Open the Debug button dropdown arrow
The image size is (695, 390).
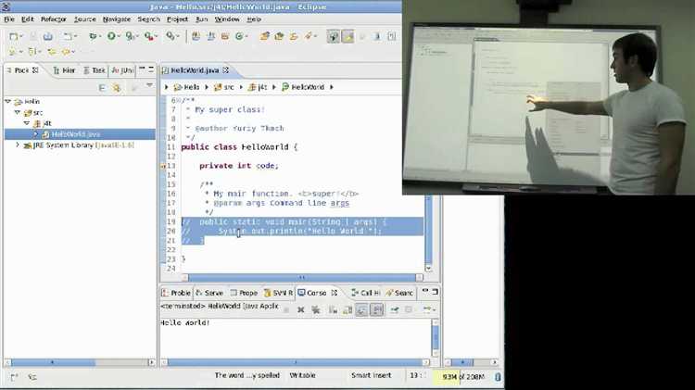coord(100,36)
